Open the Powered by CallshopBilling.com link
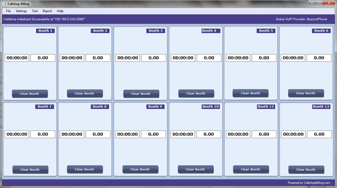The width and height of the screenshot is (337, 188). pyautogui.click(x=309, y=182)
